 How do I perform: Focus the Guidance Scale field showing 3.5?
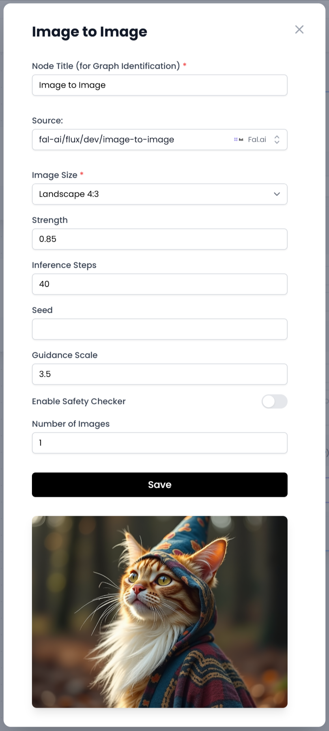point(159,374)
